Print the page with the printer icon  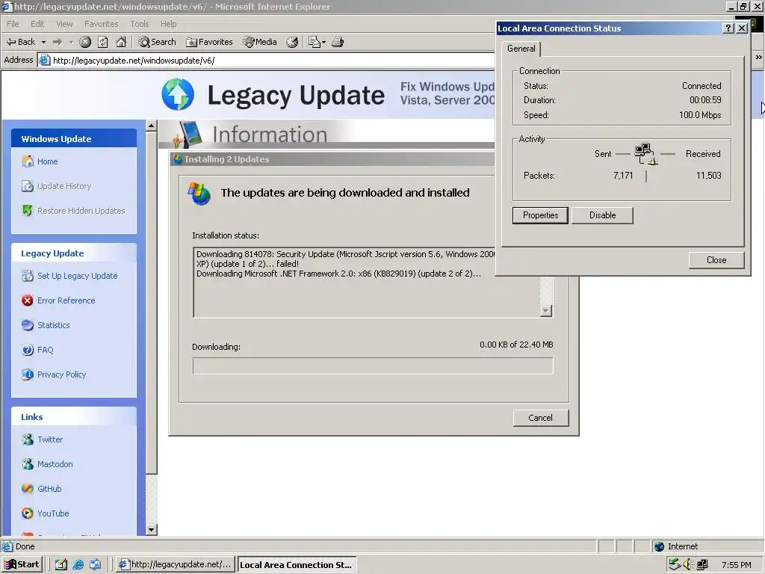[338, 42]
